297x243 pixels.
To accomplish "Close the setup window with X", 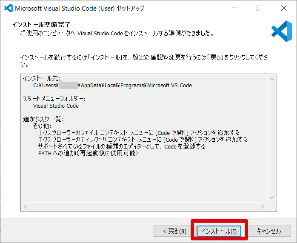I will pos(284,8).
